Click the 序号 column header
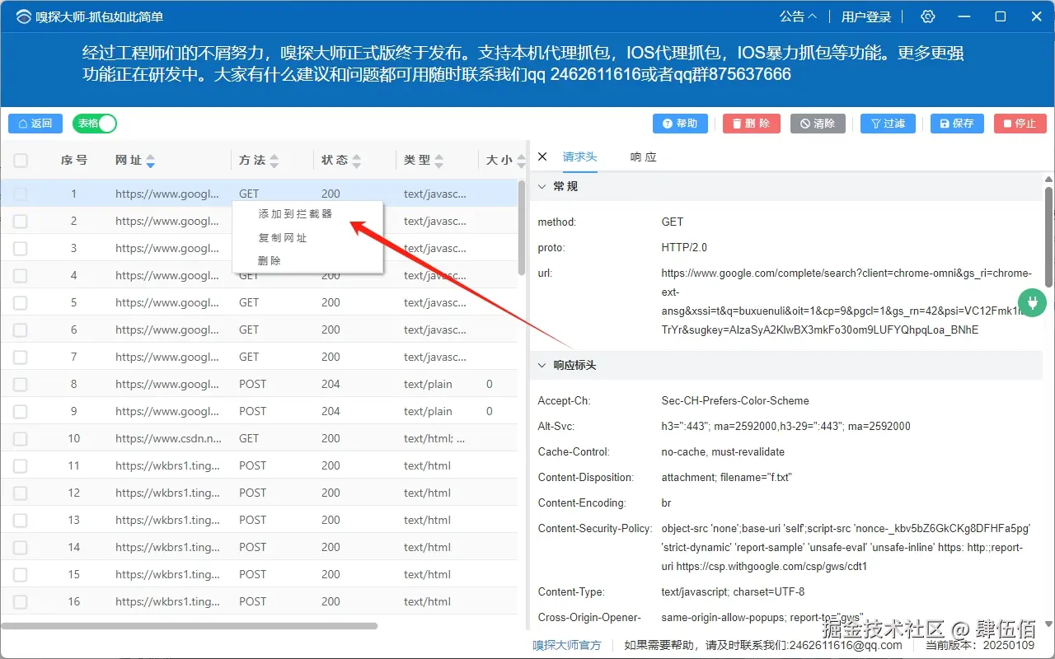This screenshot has width=1055, height=659. pyautogui.click(x=73, y=161)
